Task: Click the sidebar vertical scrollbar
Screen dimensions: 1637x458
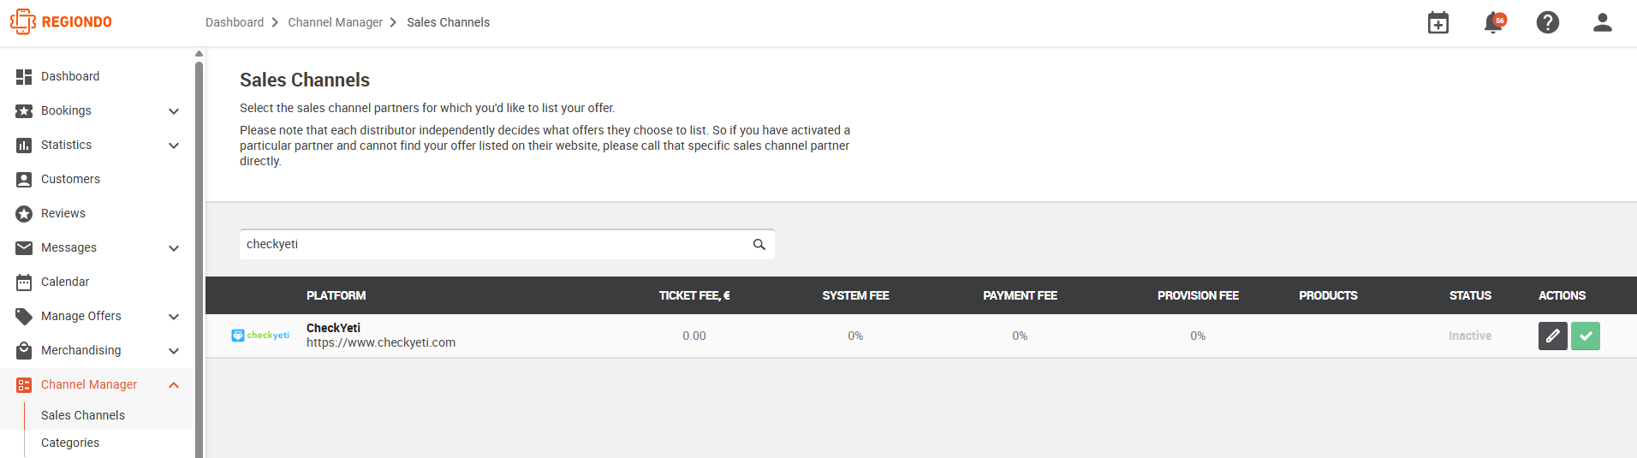Action: pyautogui.click(x=199, y=257)
